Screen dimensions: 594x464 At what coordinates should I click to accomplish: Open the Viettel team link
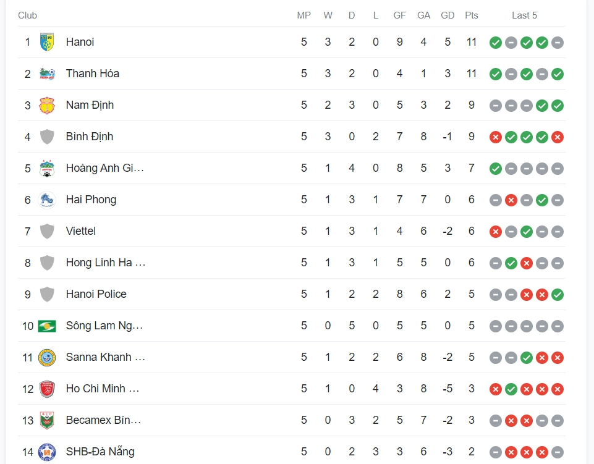[81, 231]
